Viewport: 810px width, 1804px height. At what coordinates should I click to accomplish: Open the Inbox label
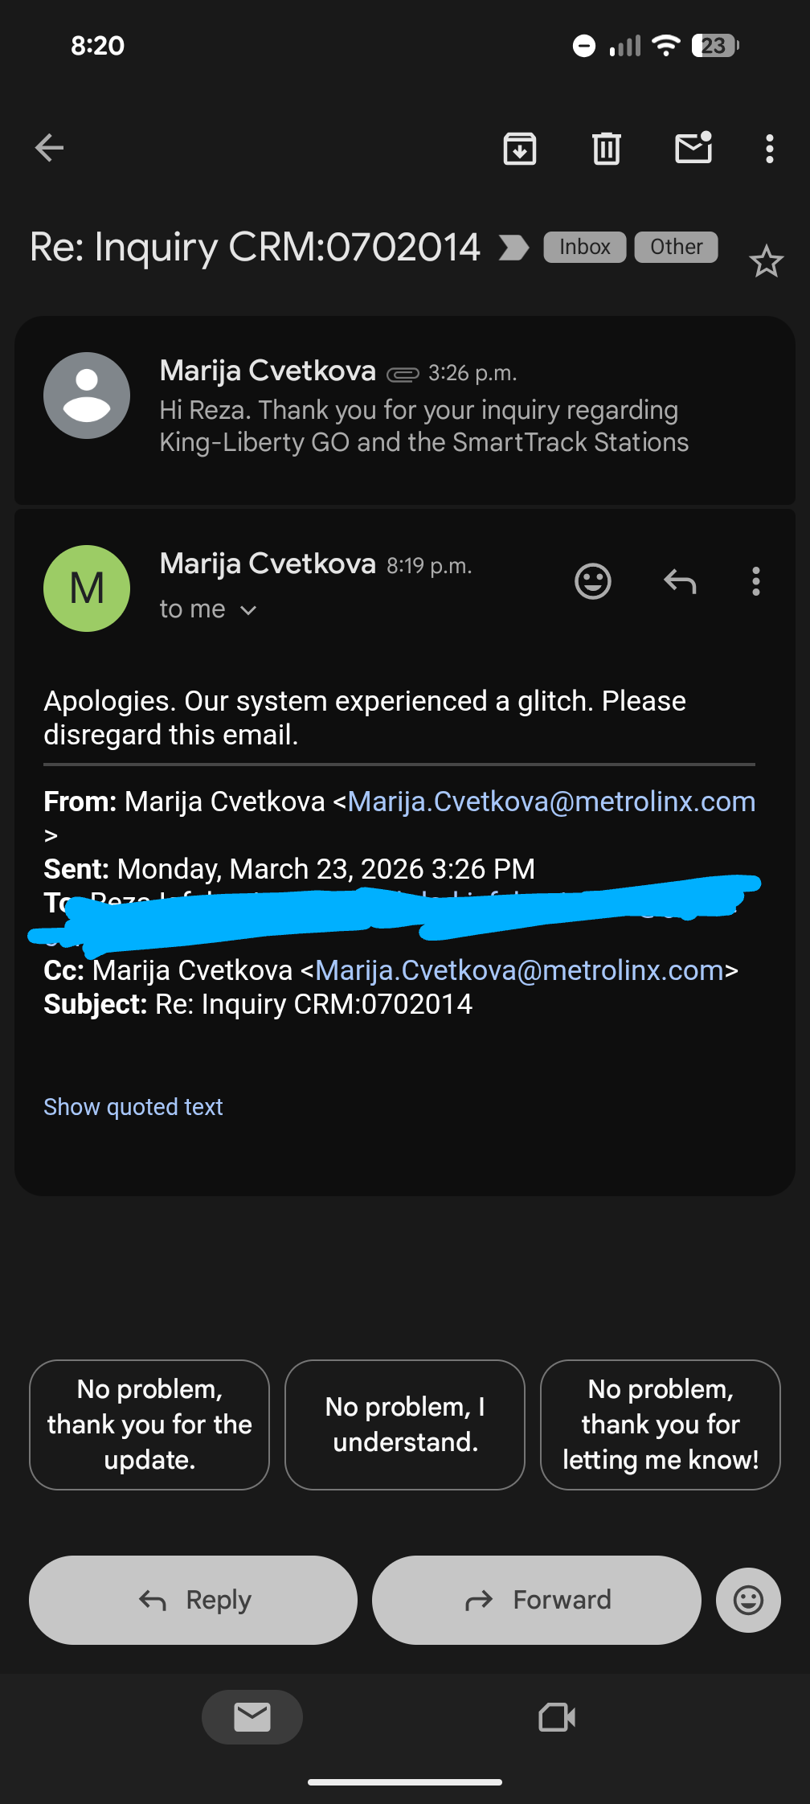[584, 247]
